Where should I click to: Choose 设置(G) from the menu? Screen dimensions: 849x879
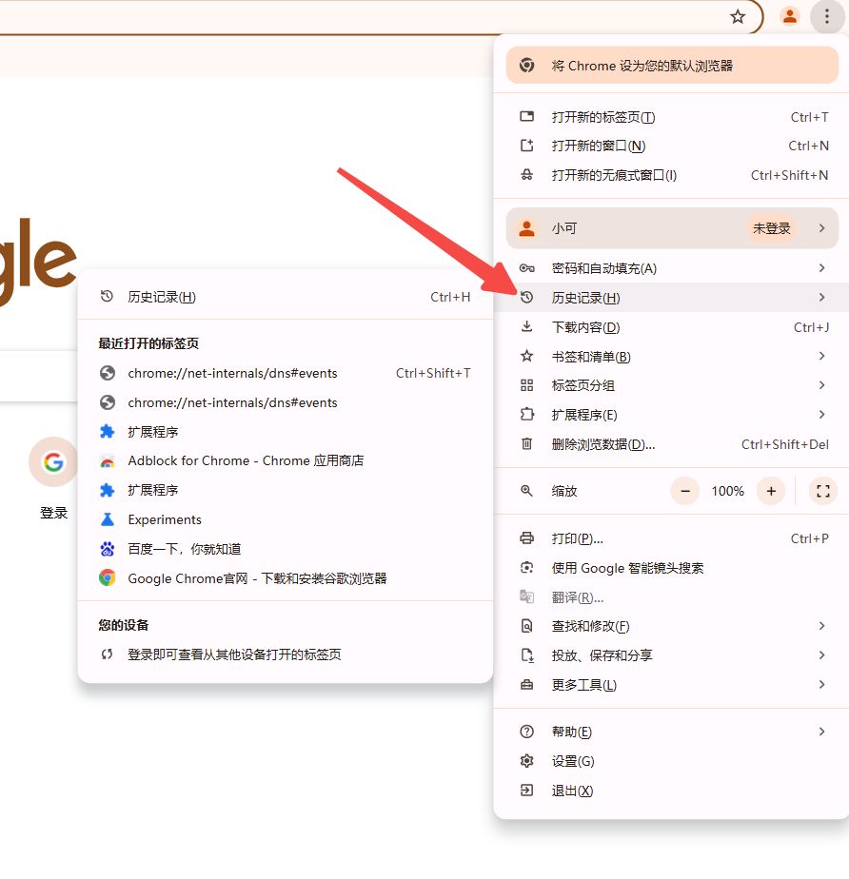(x=671, y=761)
